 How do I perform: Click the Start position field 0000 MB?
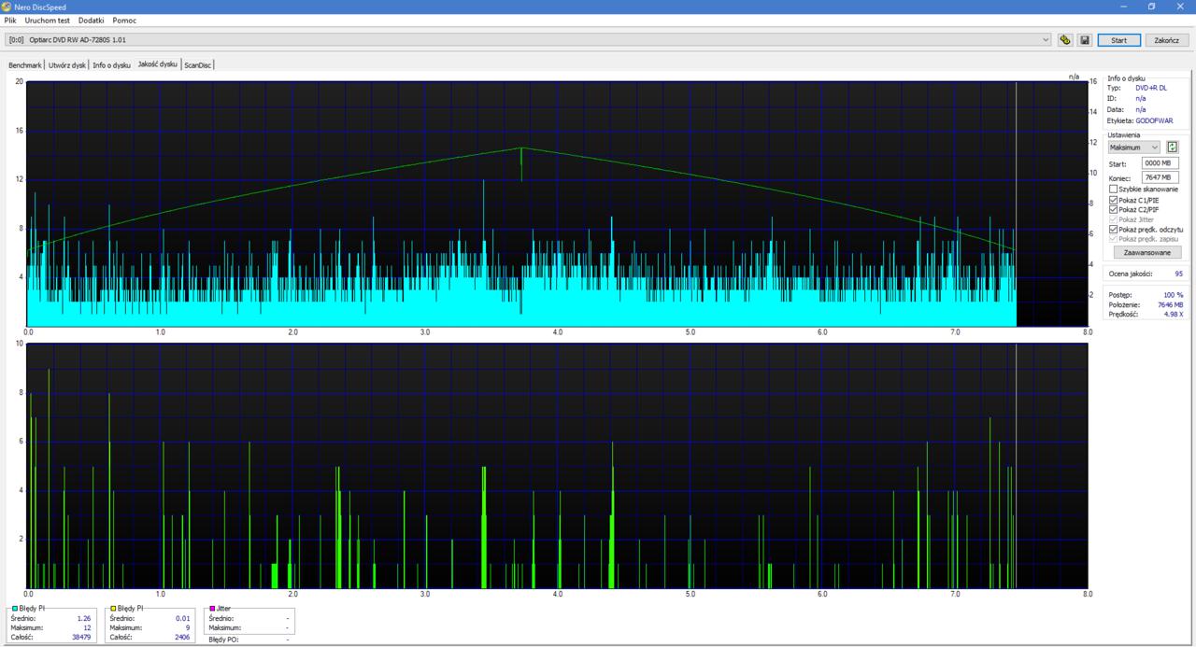[1160, 163]
